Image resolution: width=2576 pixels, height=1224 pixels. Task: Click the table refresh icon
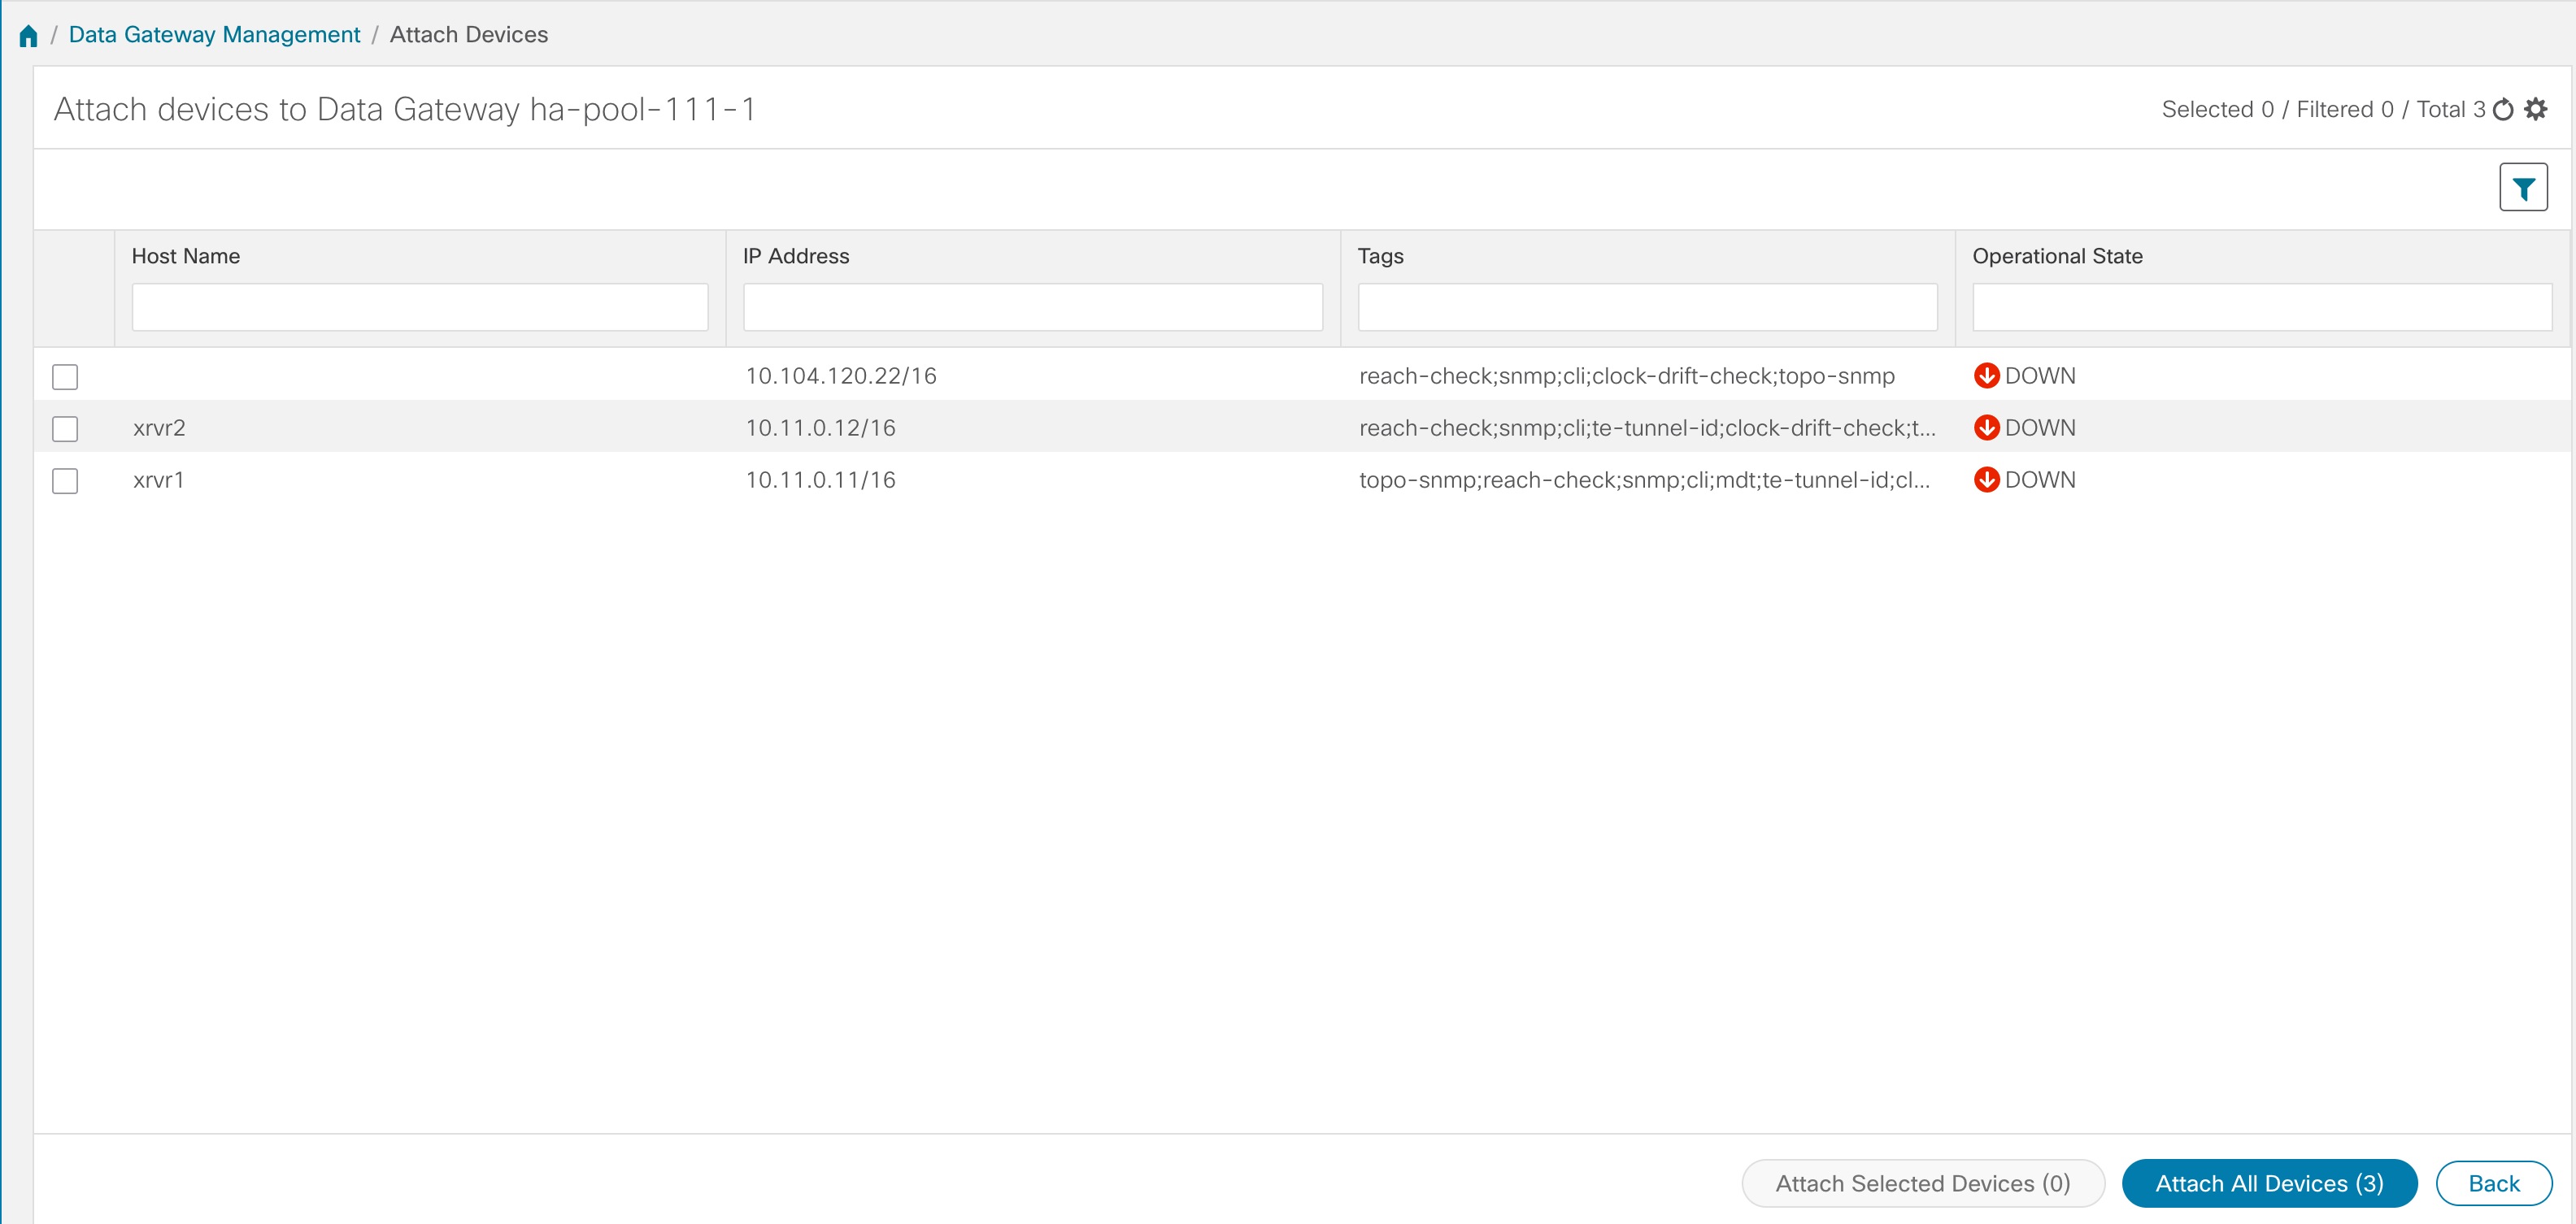coord(2503,110)
